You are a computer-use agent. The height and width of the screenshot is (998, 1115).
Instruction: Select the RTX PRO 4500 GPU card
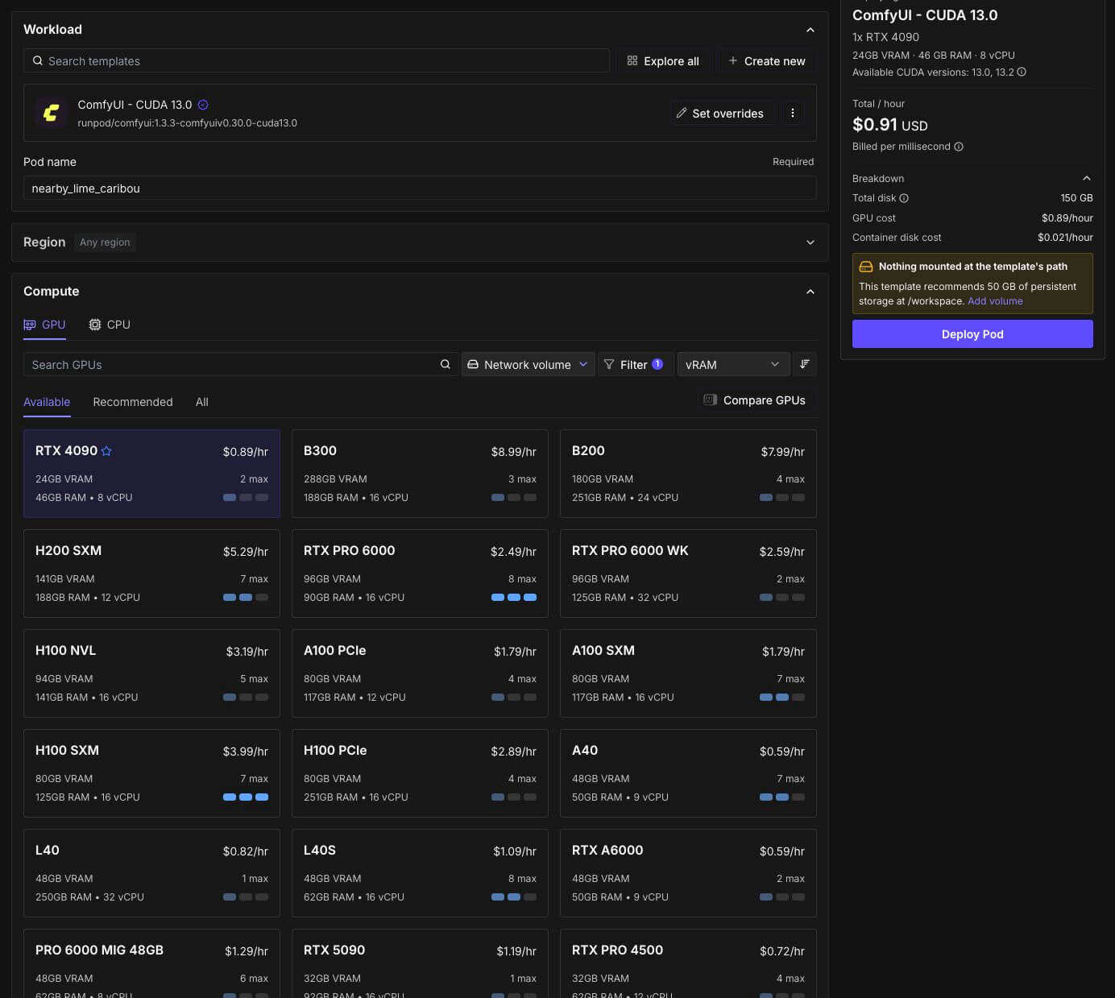(x=688, y=963)
